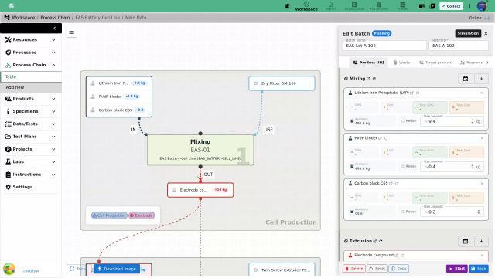Click the chevron that reveals more tabs
Image resolution: width=495 pixels, height=278 pixels.
pos(487,63)
